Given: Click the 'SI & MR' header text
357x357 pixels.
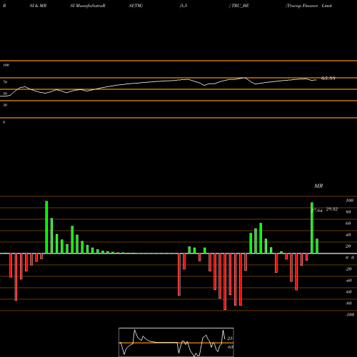Looking at the screenshot, I should 38,6.
